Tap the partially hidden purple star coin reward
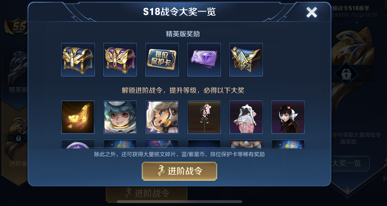387x206 pixels. click(x=78, y=144)
